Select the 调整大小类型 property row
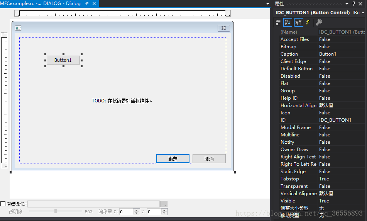This screenshot has height=221, width=367. [321, 208]
